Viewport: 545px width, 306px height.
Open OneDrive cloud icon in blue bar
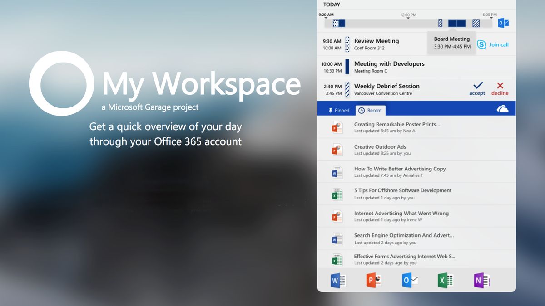click(x=502, y=109)
